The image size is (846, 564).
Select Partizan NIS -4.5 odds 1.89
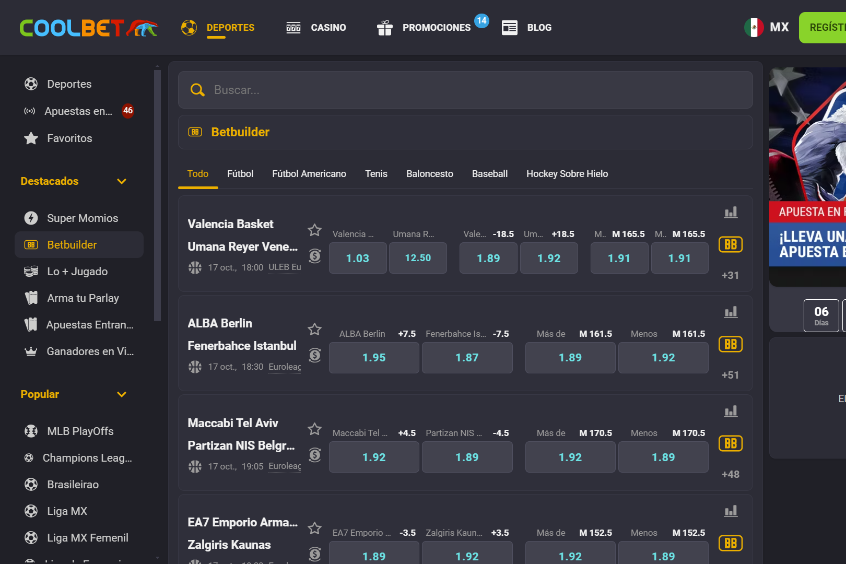coord(467,457)
